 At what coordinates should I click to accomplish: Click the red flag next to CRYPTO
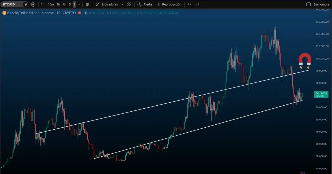coord(80,13)
